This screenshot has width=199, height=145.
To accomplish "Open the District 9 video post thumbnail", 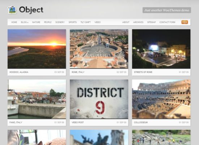I will point(99,99).
